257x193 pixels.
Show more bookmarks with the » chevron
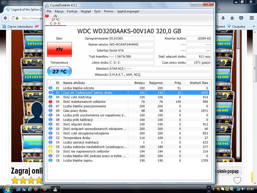(254, 26)
